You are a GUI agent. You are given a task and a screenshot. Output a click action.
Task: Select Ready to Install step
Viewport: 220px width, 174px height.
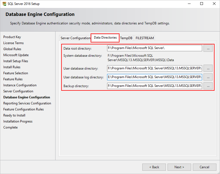click(14, 115)
